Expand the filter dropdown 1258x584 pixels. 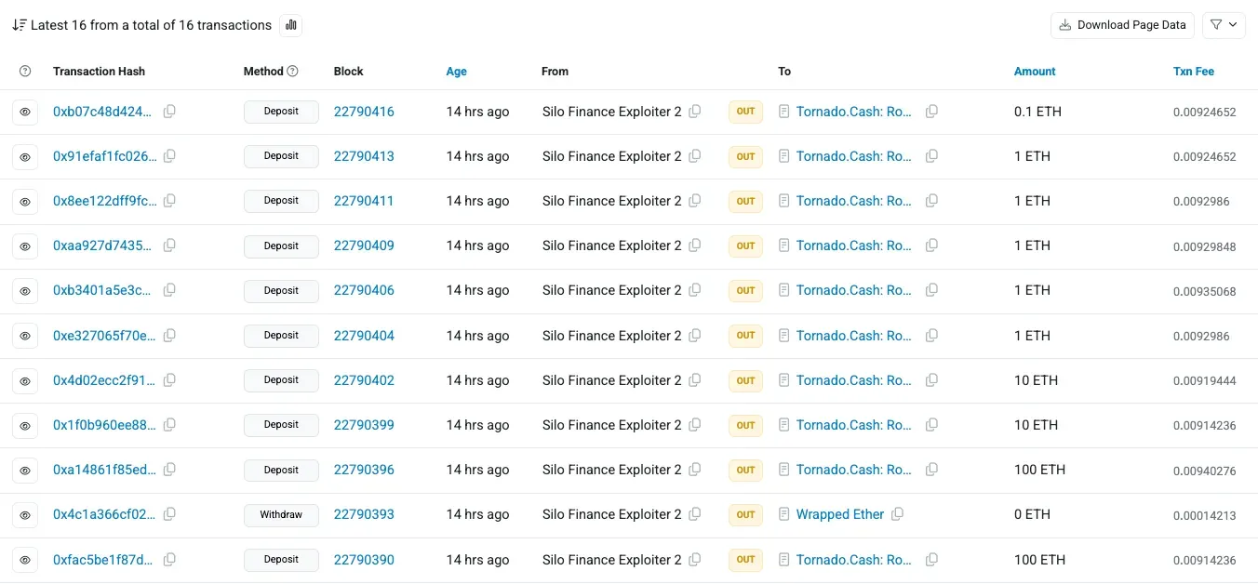(1224, 25)
